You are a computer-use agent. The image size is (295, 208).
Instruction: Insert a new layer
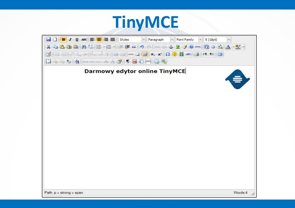click(48, 61)
